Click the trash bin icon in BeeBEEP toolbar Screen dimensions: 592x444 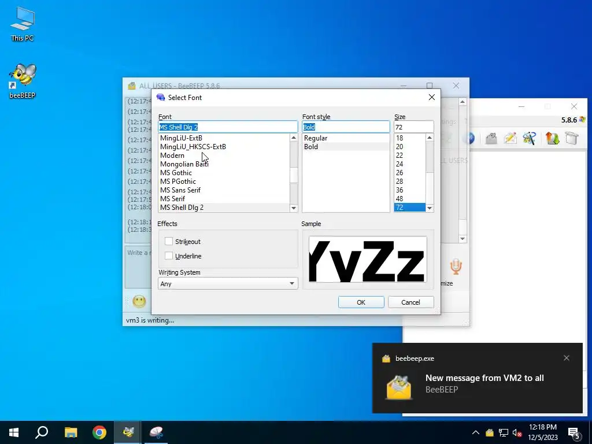(x=572, y=138)
